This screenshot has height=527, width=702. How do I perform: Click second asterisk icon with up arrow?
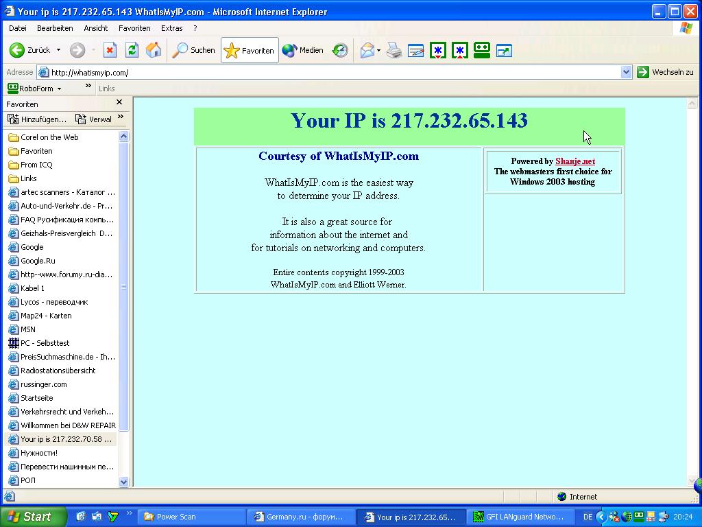[x=460, y=50]
